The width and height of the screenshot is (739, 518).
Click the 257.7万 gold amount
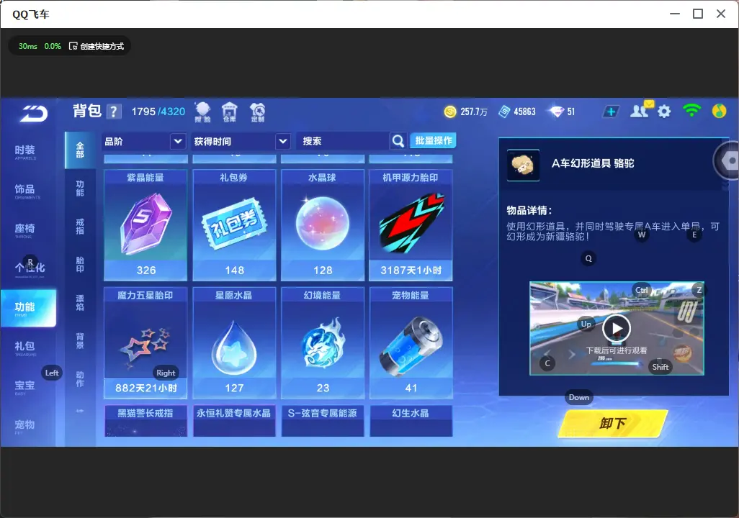coord(474,112)
